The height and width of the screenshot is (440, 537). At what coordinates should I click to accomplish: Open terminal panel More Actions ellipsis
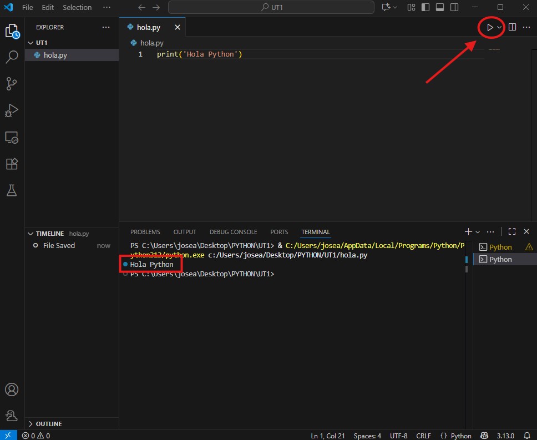tap(490, 232)
